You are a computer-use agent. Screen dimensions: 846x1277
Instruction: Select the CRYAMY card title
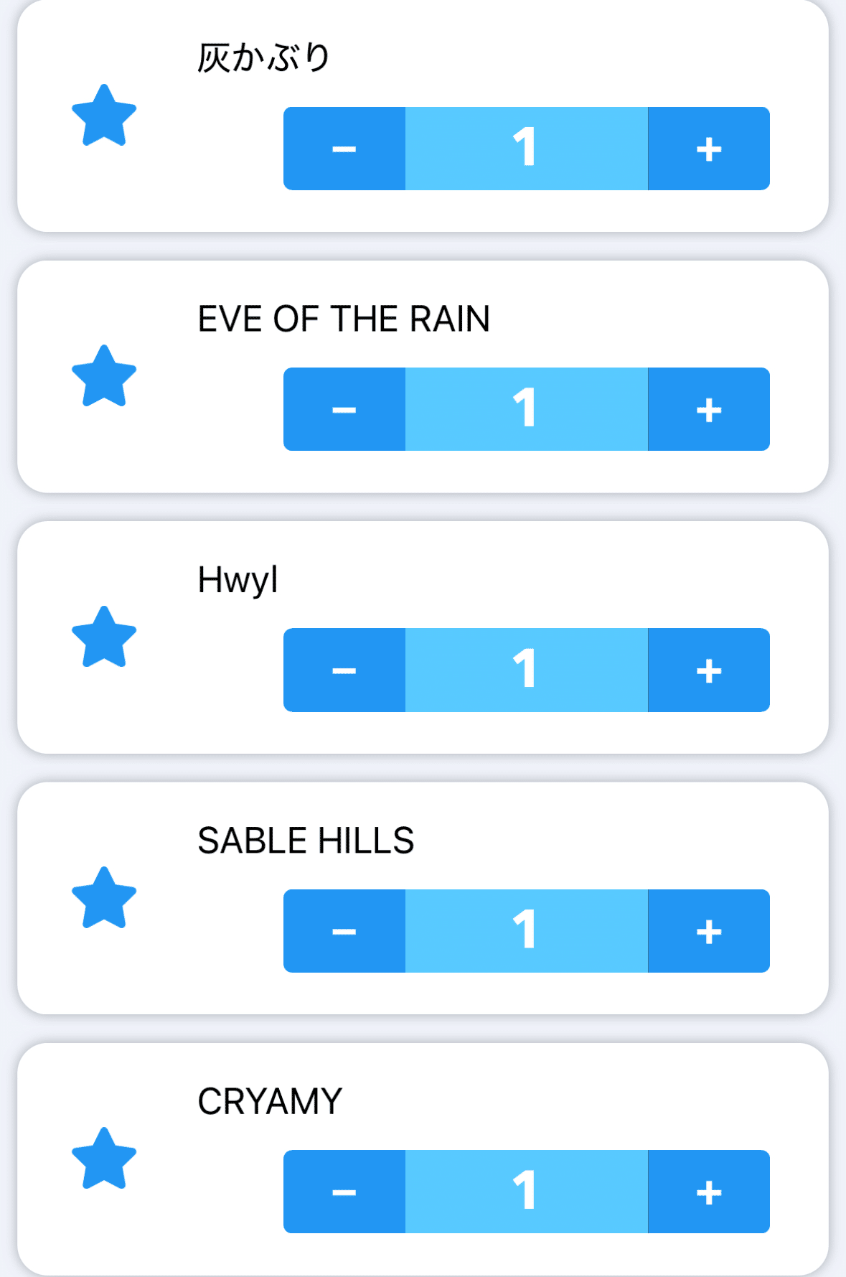tap(270, 1101)
